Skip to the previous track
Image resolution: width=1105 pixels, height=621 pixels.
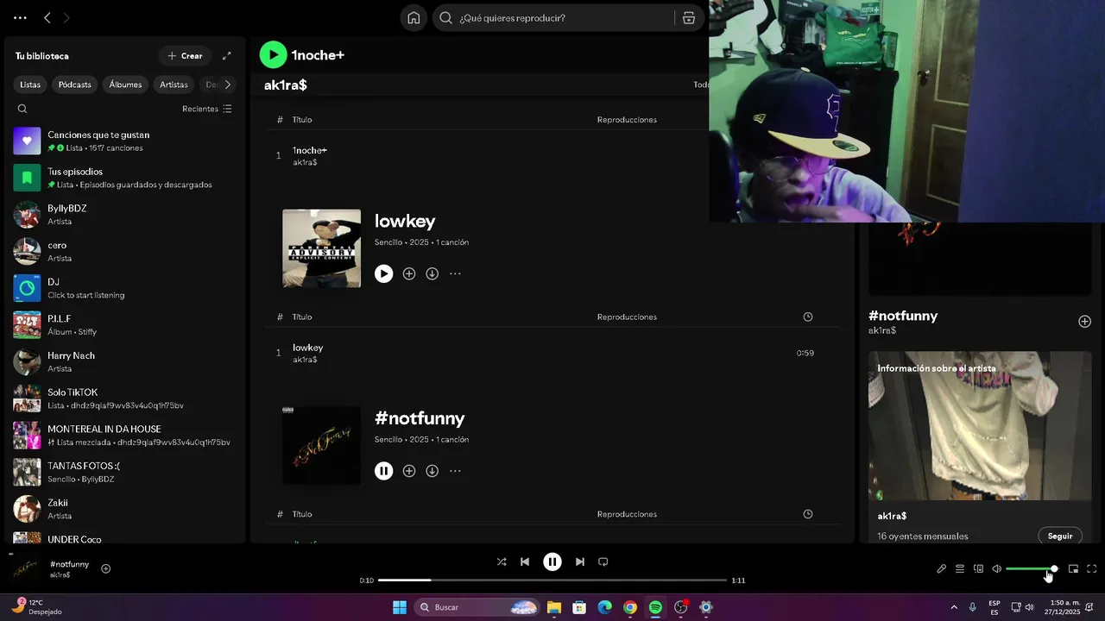click(525, 561)
